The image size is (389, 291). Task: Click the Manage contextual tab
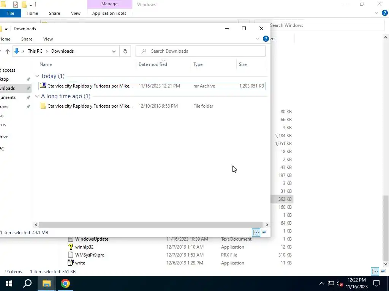pos(109,4)
